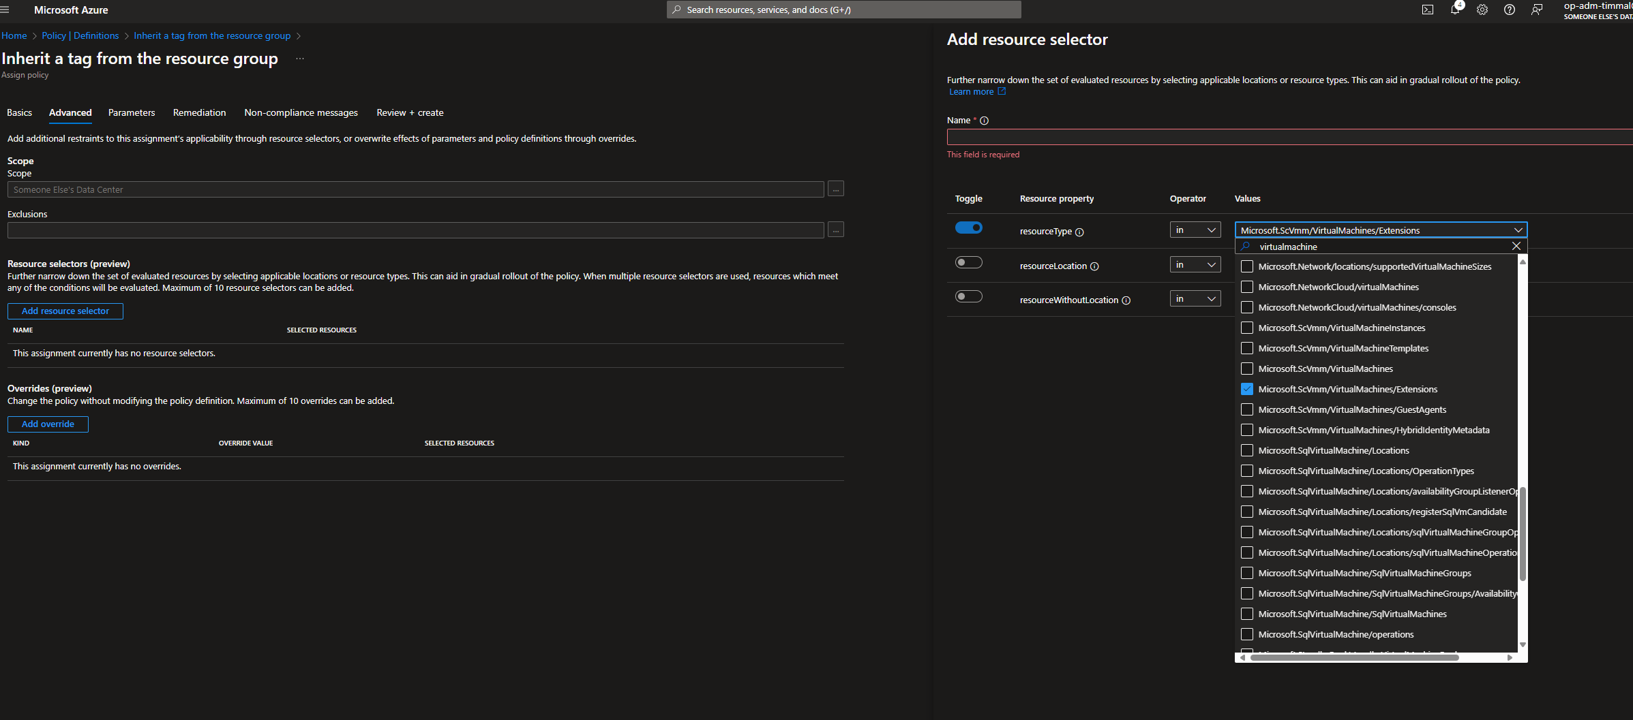1633x720 pixels.
Task: Click the vertical scrollbar of values list
Action: [1523, 534]
